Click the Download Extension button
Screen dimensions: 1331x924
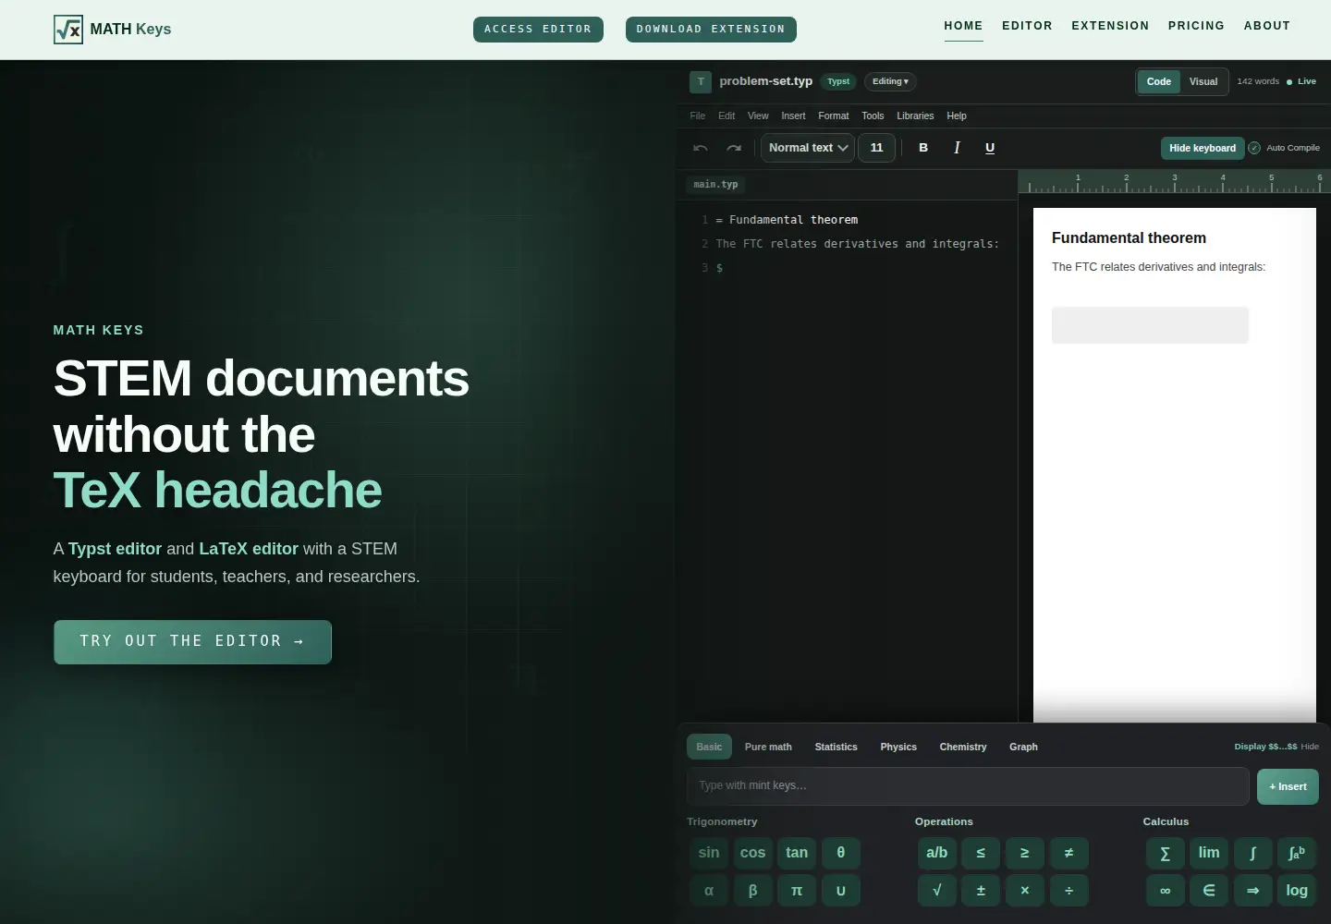point(711,30)
